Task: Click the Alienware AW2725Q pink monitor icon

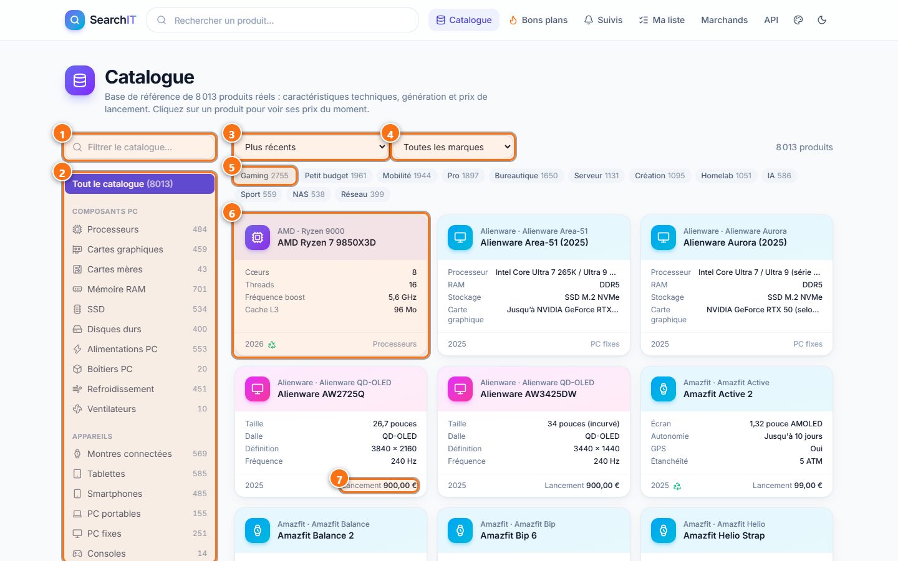Action: [x=258, y=389]
